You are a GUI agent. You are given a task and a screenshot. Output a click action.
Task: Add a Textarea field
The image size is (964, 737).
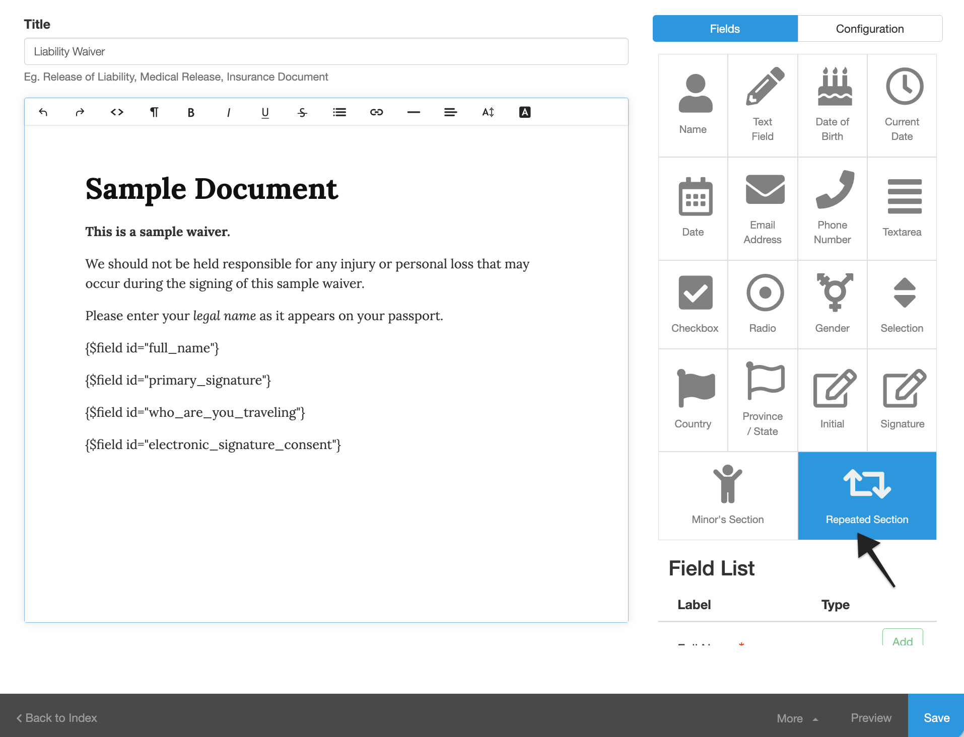click(902, 209)
